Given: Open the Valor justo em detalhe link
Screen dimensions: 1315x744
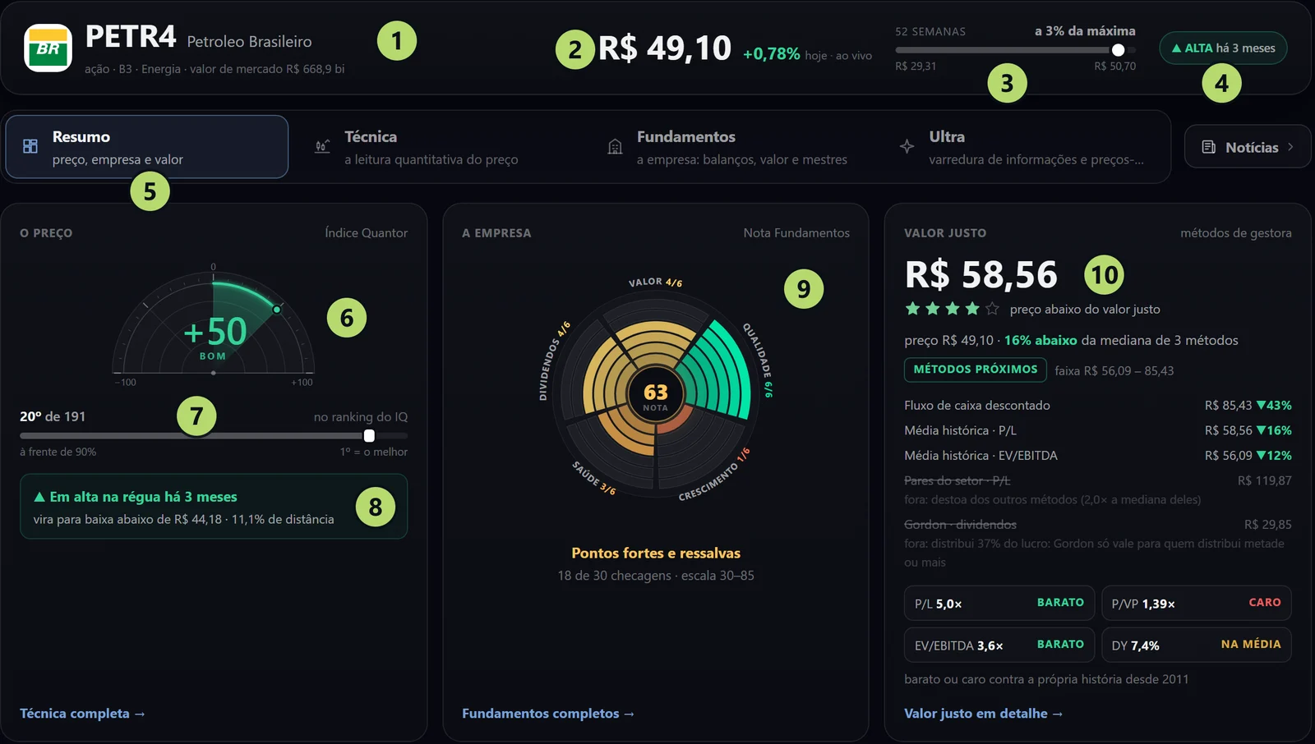Looking at the screenshot, I should coord(984,714).
